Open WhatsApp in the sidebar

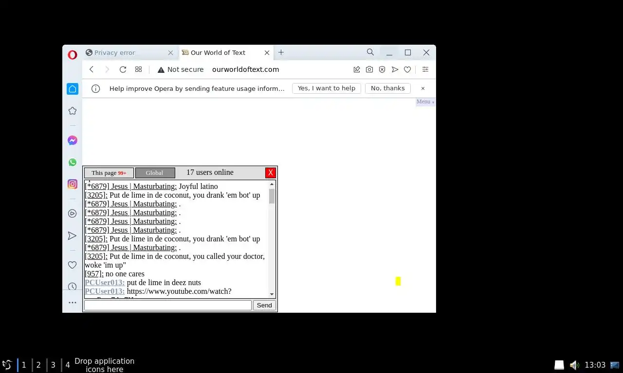point(73,162)
